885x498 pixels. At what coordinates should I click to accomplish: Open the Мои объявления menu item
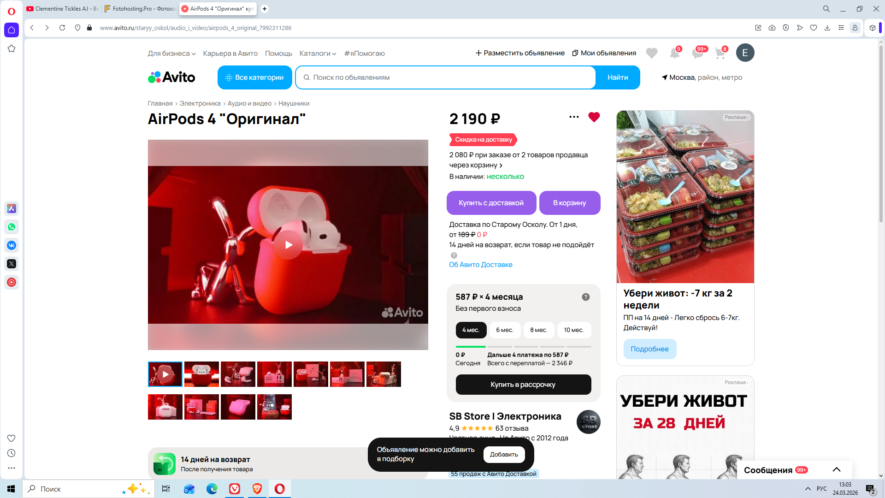[604, 53]
